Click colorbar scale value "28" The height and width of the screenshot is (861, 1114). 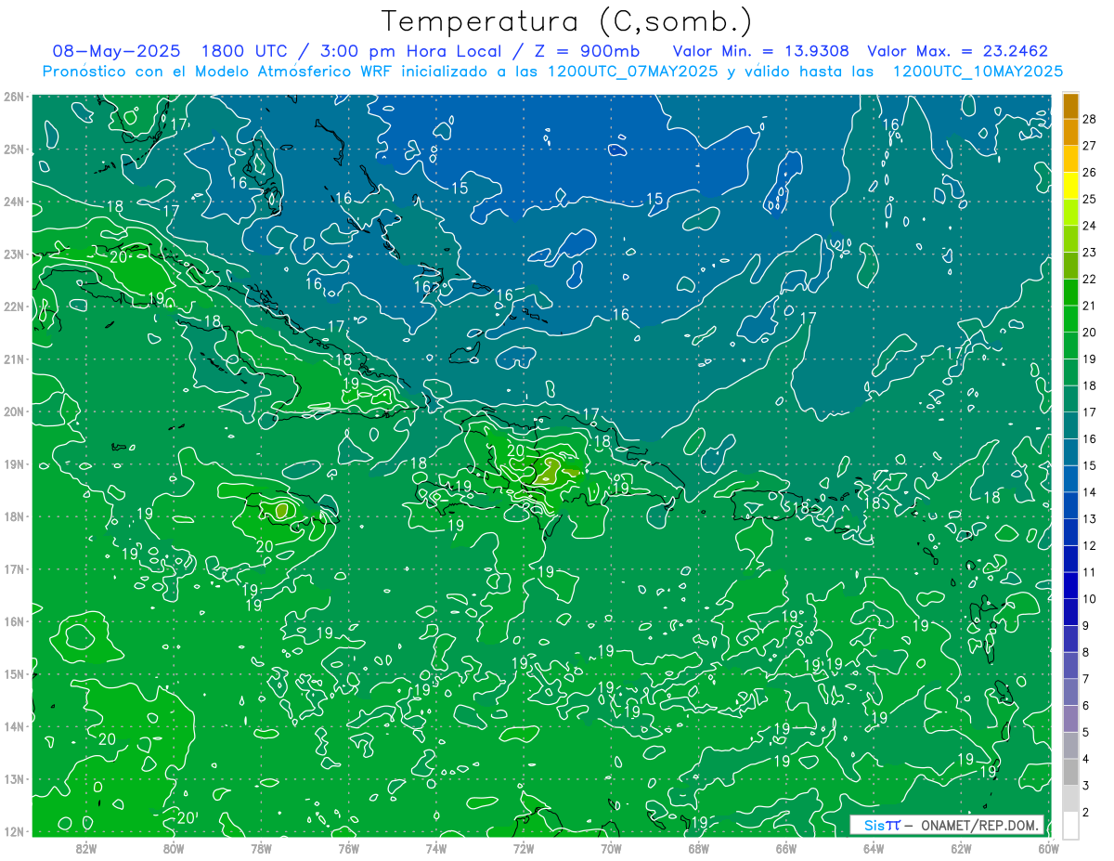click(1089, 119)
